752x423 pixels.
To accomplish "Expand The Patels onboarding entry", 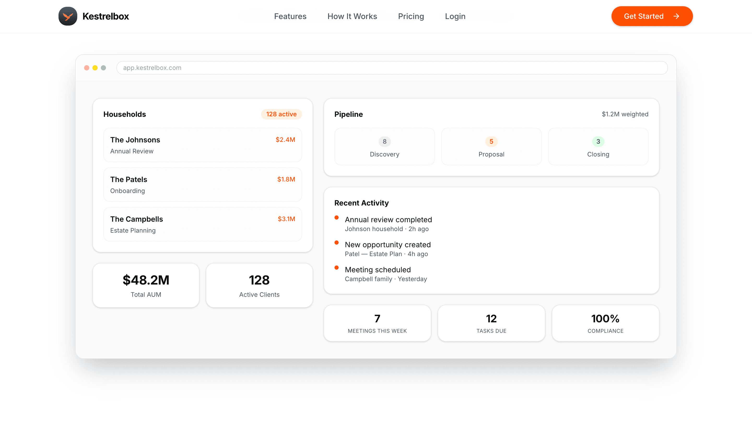I will (203, 185).
